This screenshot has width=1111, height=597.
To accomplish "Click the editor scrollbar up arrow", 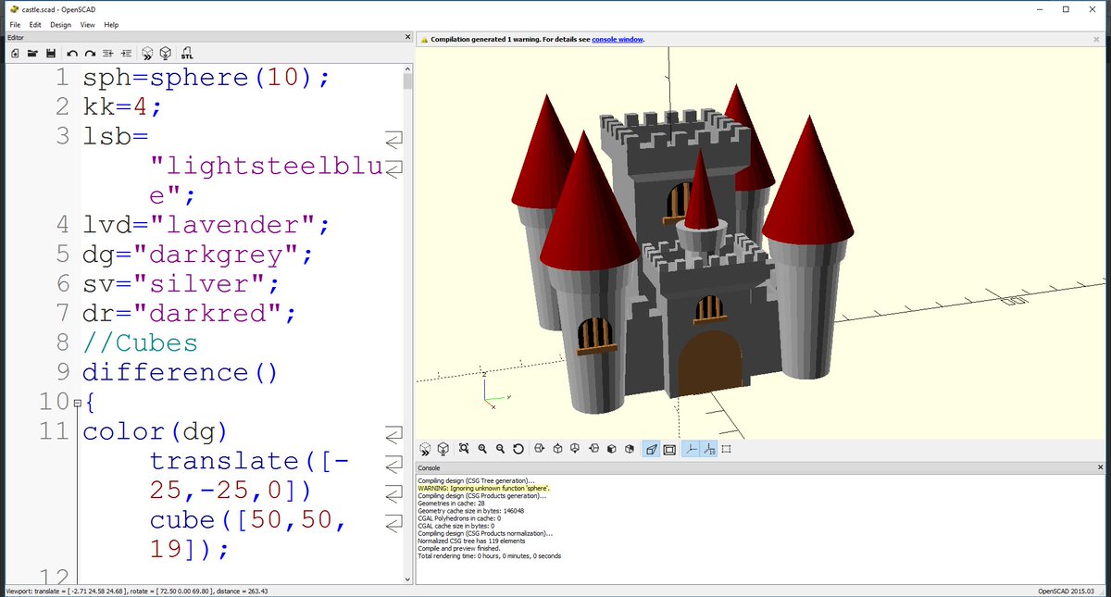I will coord(408,67).
